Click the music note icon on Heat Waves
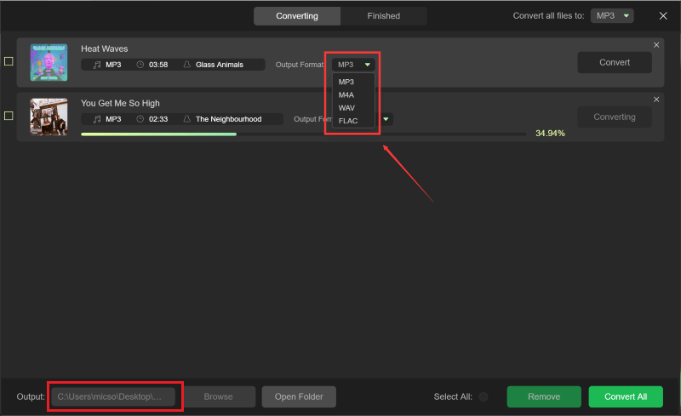 97,65
